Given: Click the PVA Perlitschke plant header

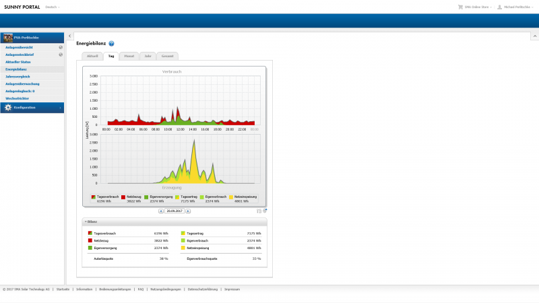Looking at the screenshot, I should pos(32,38).
